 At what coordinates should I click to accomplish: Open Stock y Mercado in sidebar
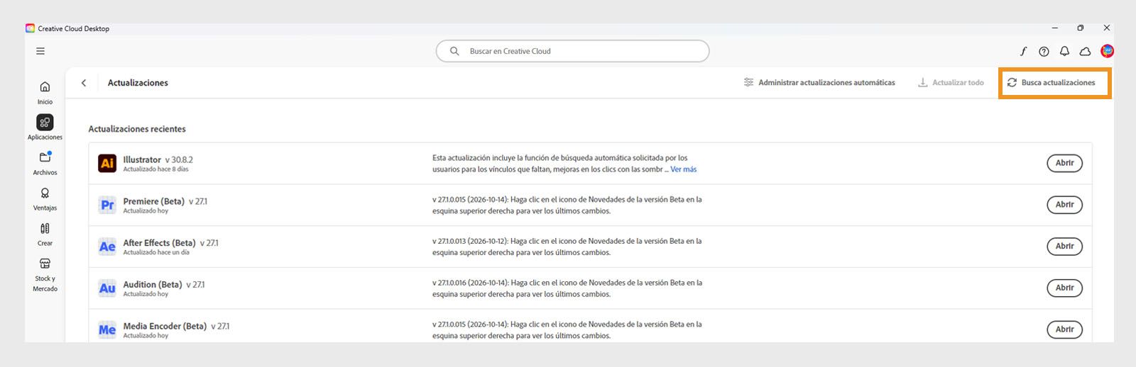pyautogui.click(x=45, y=274)
